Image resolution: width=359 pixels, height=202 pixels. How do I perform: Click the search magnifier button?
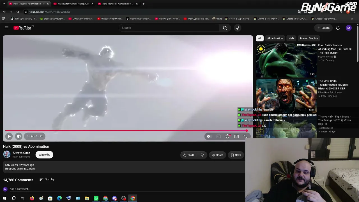[x=225, y=28]
